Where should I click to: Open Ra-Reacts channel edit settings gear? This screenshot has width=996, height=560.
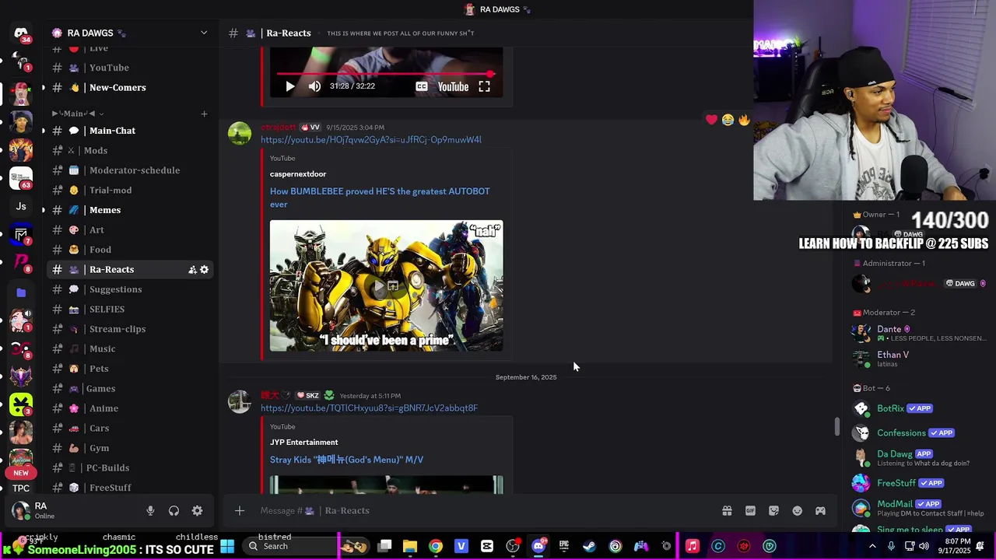(204, 270)
